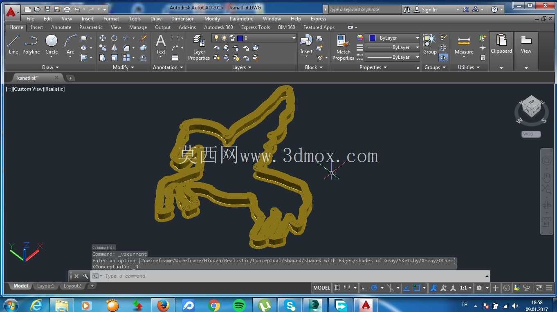The height and width of the screenshot is (312, 557).
Task: Toggle Ortho mode in status bar
Action: (x=364, y=288)
